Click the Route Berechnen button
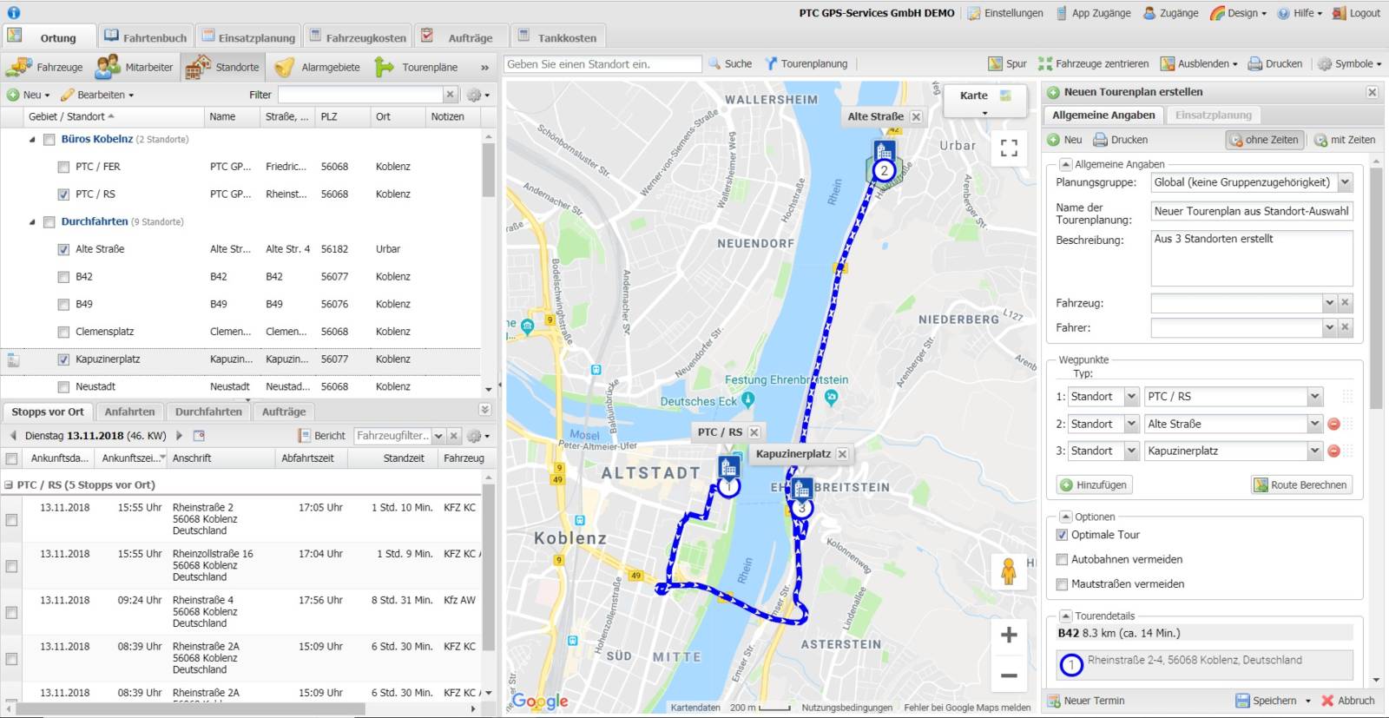Image resolution: width=1389 pixels, height=718 pixels. click(x=1300, y=485)
